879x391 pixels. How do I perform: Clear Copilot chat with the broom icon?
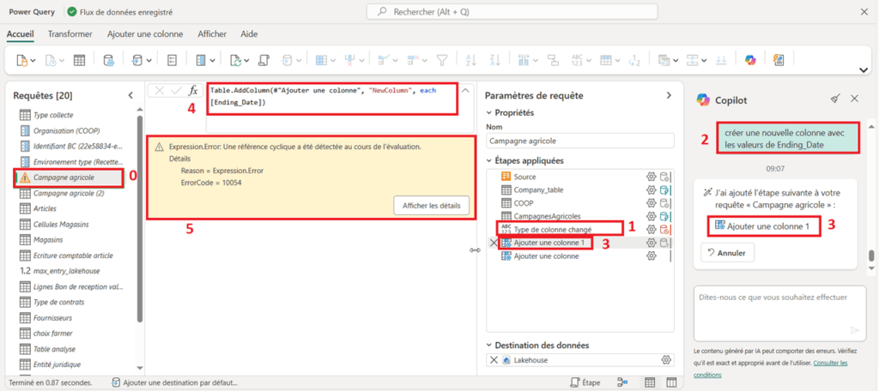click(x=835, y=99)
